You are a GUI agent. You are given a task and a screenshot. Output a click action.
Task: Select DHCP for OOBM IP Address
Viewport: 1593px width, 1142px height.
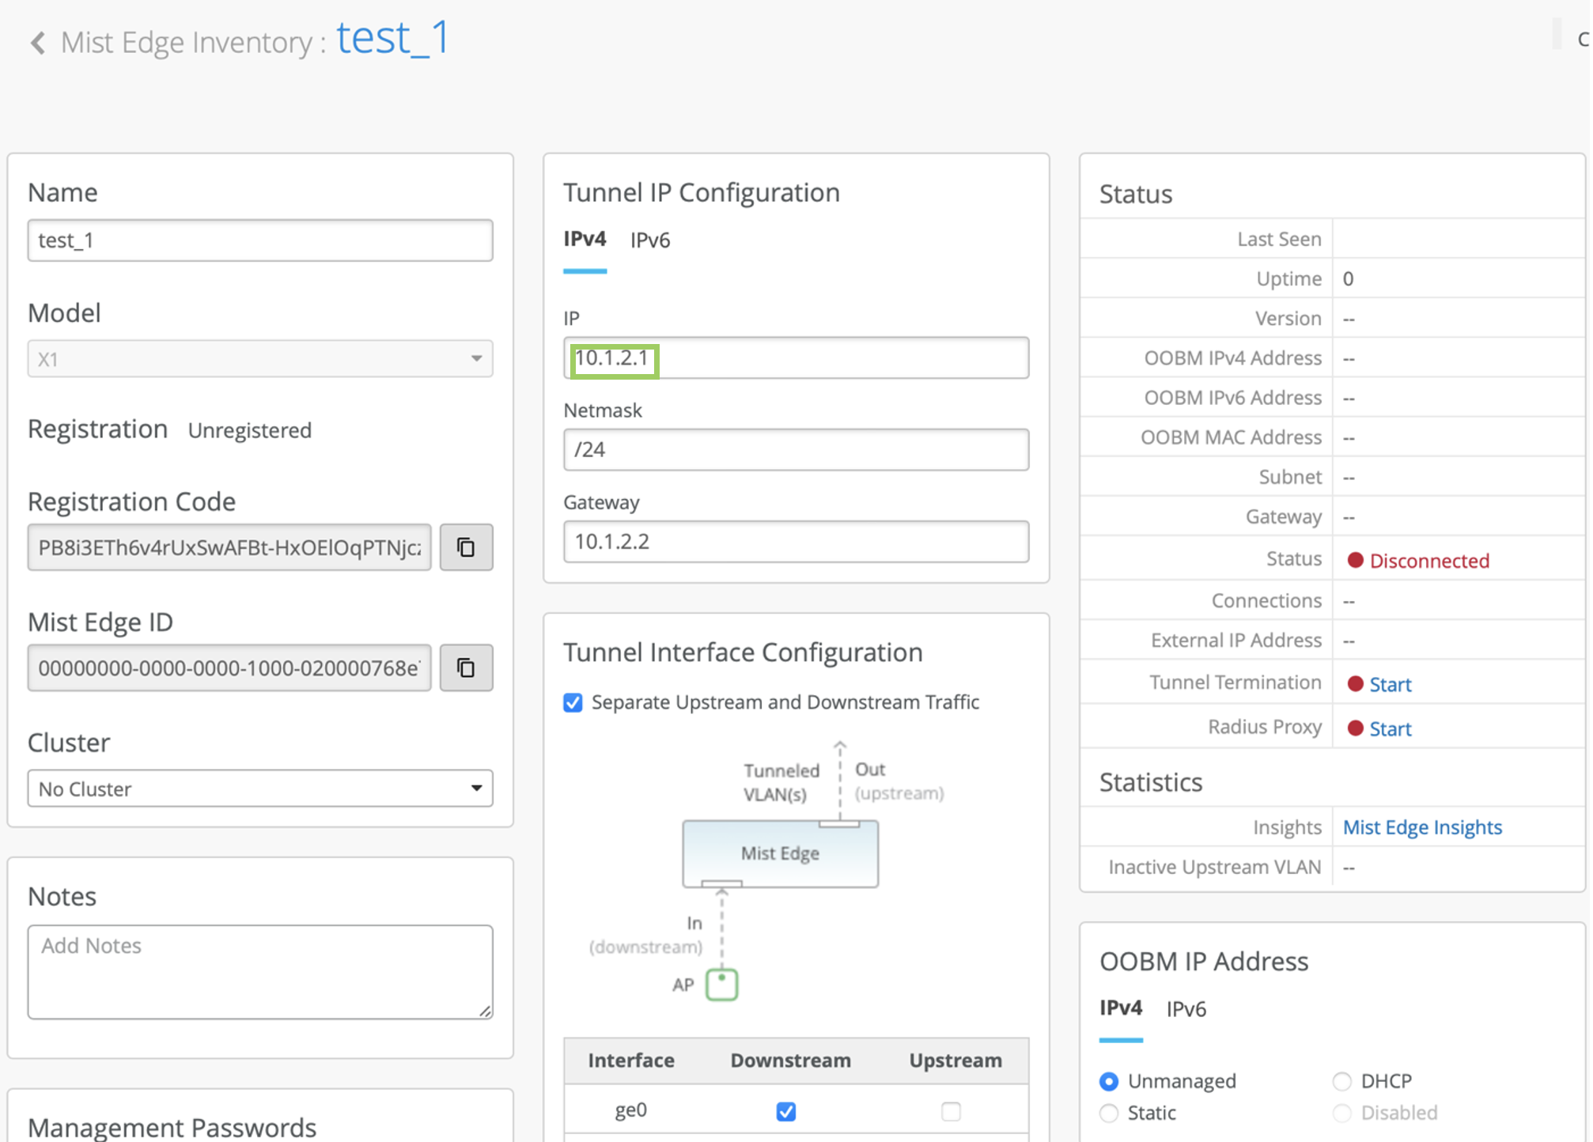1341,1081
